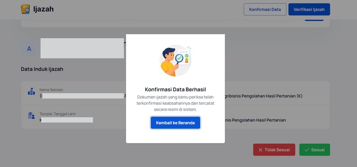The image size is (357, 167).
Task: Confirm the data with the Sesuai button
Action: click(x=314, y=150)
